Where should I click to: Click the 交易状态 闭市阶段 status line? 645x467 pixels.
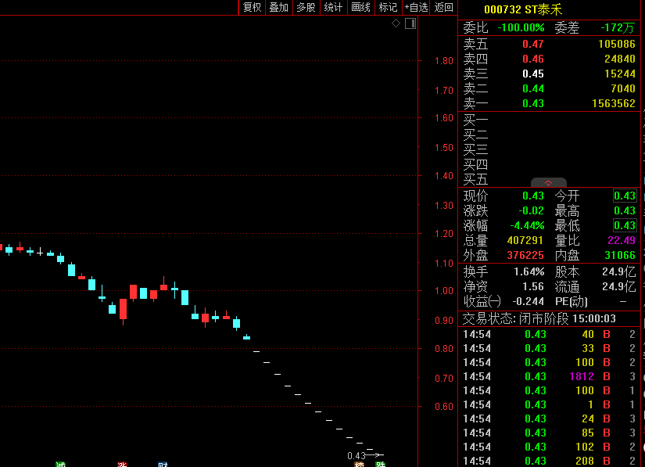[x=539, y=318]
